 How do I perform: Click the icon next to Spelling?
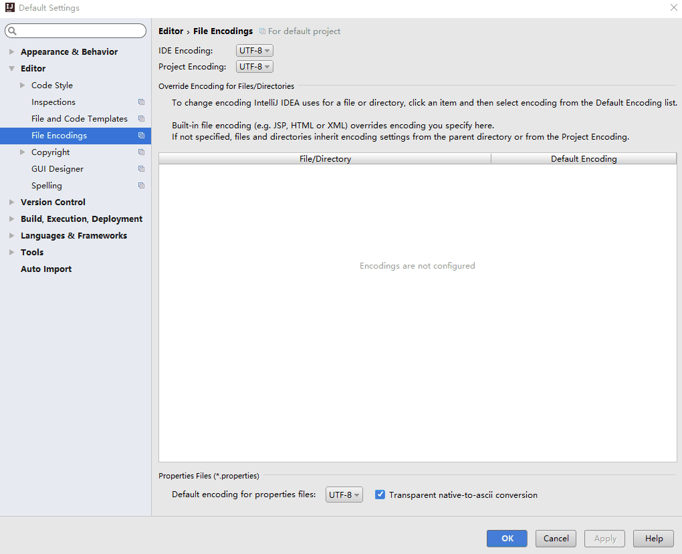pos(141,185)
